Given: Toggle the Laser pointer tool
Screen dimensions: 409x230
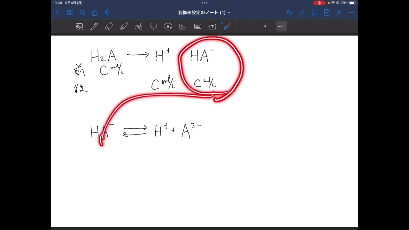Looking at the screenshot, I should 227,26.
